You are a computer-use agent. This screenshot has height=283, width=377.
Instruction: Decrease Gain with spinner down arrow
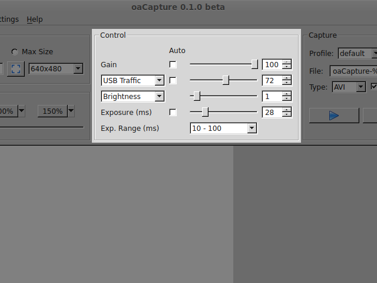[287, 67]
